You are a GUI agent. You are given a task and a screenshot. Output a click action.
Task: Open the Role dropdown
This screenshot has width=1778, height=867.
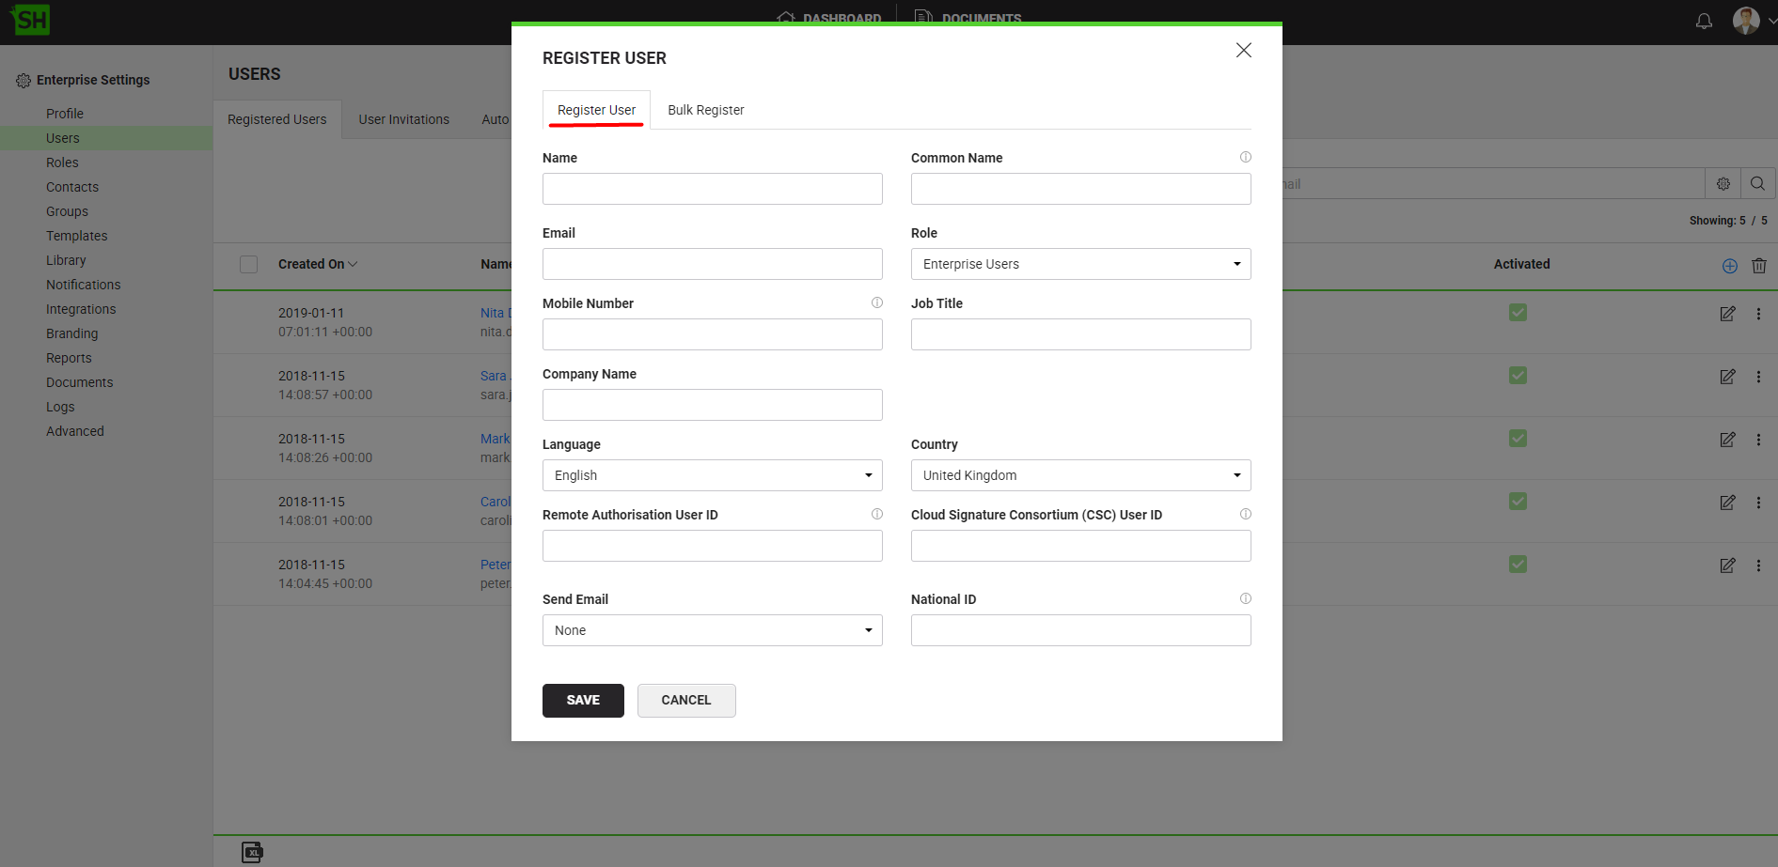tap(1080, 264)
